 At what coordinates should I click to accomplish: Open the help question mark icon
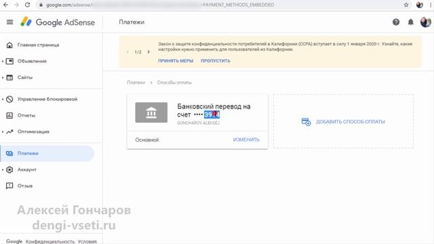[x=396, y=22]
